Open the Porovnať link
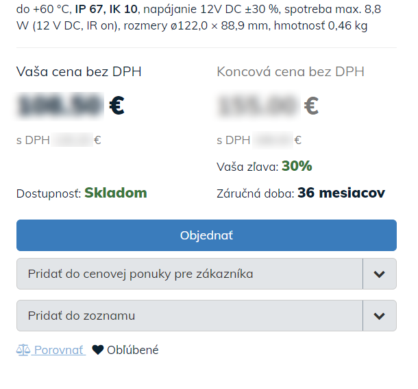Screen dimensions: 418x389 click(58, 351)
